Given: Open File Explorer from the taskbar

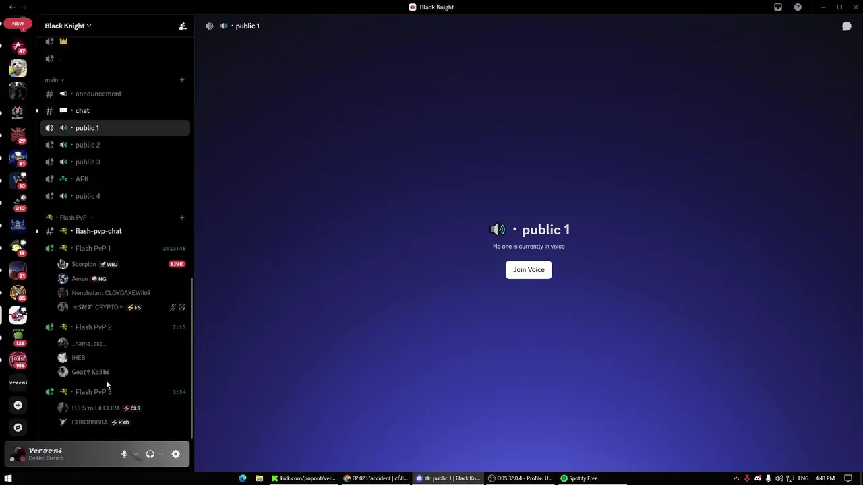Looking at the screenshot, I should tap(259, 478).
